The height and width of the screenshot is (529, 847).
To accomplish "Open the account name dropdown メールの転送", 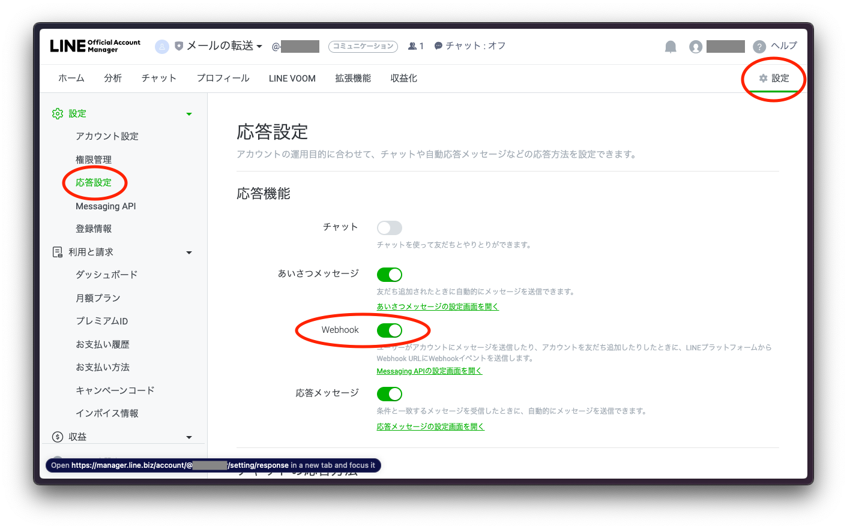I will click(x=221, y=46).
